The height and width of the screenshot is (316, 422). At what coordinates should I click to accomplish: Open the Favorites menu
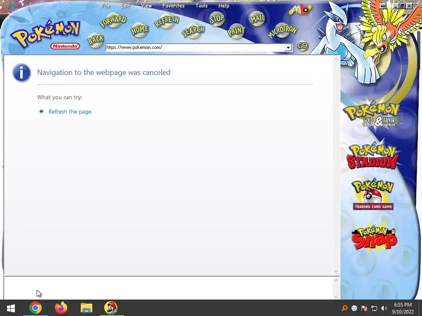coord(173,6)
